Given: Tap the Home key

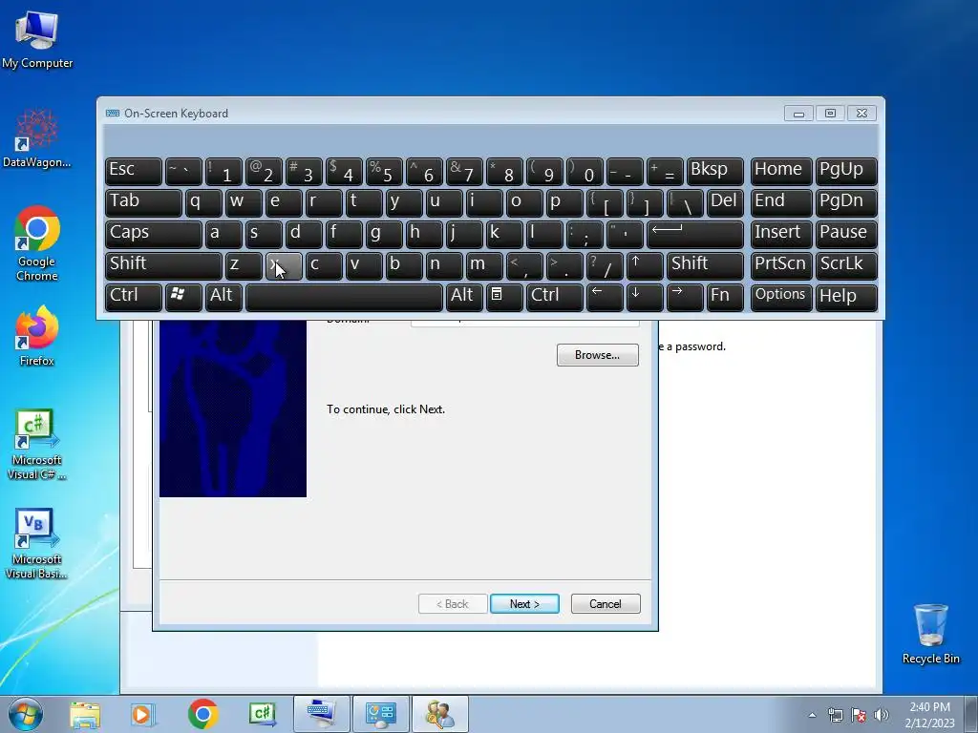Looking at the screenshot, I should (x=781, y=172).
